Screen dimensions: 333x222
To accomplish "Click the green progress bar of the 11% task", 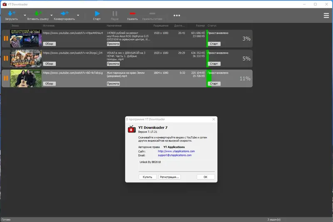I will (x=209, y=78).
